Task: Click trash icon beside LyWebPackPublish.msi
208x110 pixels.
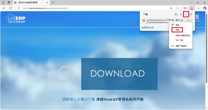Action: 182,21
